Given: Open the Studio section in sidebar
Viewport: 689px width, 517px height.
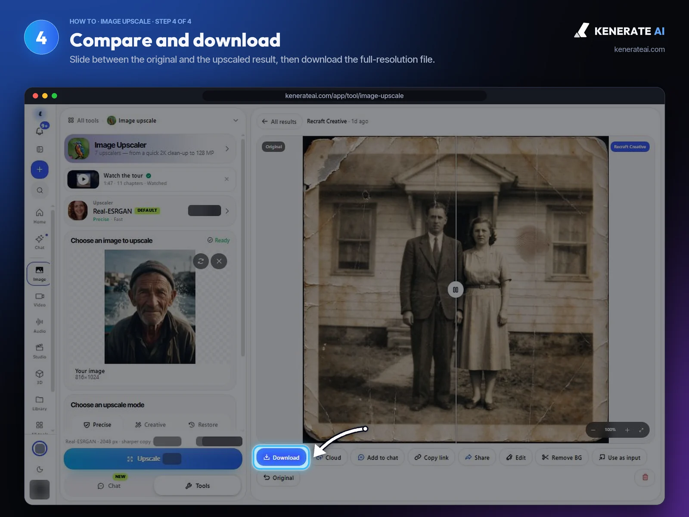Looking at the screenshot, I should click(x=40, y=351).
